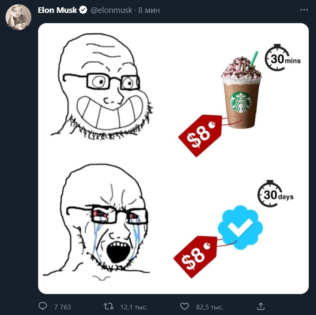Click the grinning wojak face with glasses

tap(102, 87)
